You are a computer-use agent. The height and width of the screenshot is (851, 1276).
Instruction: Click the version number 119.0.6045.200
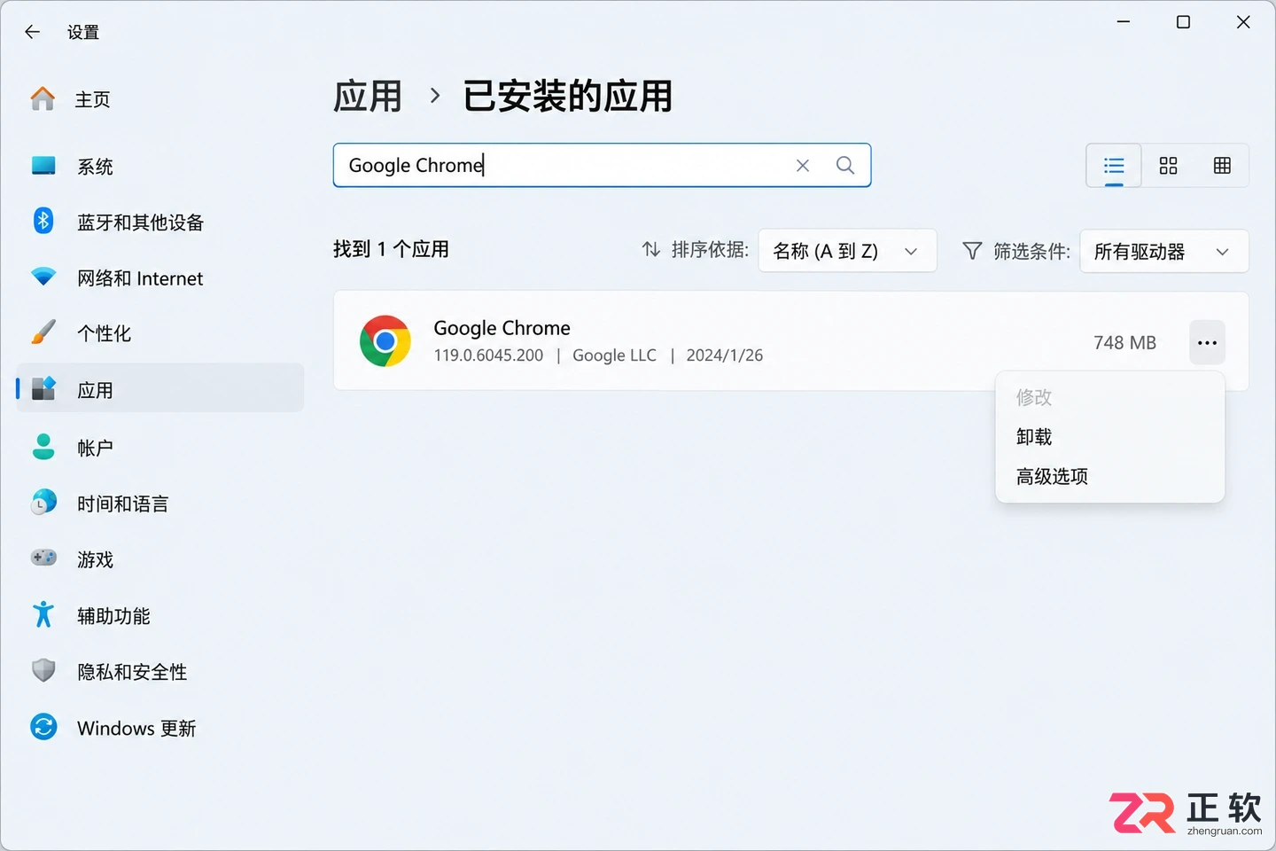[488, 355]
